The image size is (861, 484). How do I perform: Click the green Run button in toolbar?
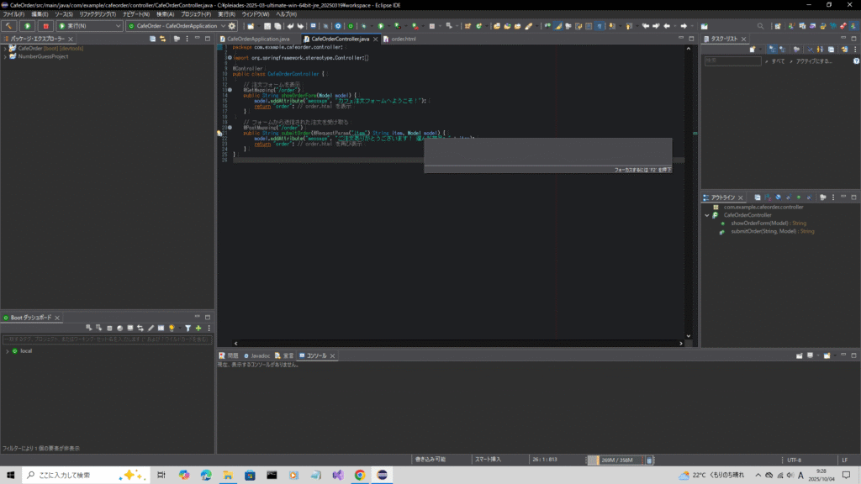(27, 26)
